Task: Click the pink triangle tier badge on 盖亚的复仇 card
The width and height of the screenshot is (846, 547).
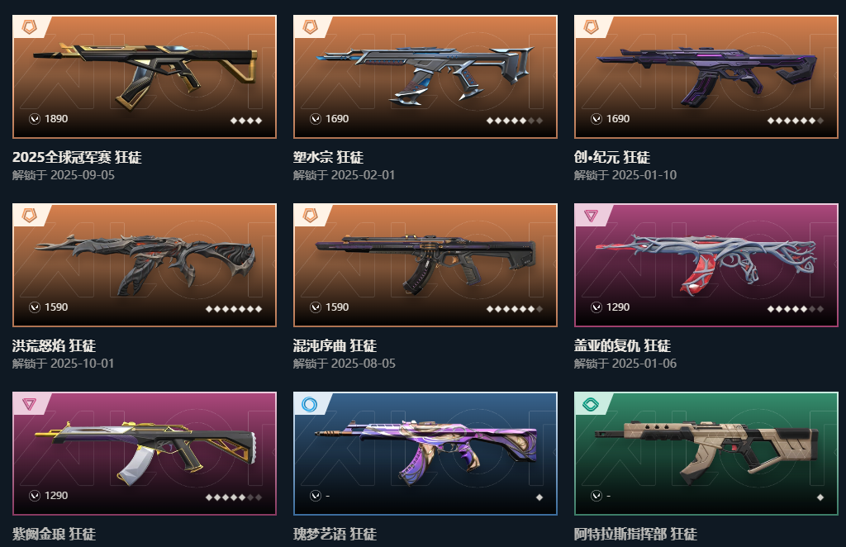Action: click(591, 216)
